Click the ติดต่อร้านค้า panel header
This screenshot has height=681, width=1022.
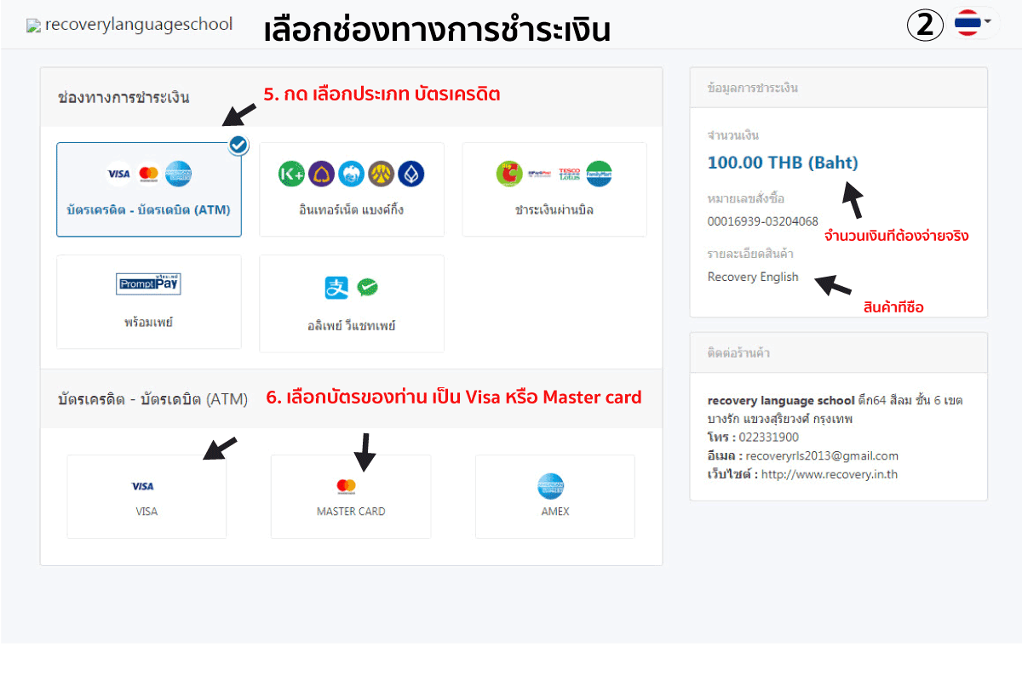point(839,352)
